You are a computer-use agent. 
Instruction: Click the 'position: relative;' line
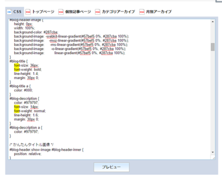pos(28,154)
